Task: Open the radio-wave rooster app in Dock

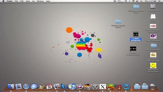Action: coord(118,87)
